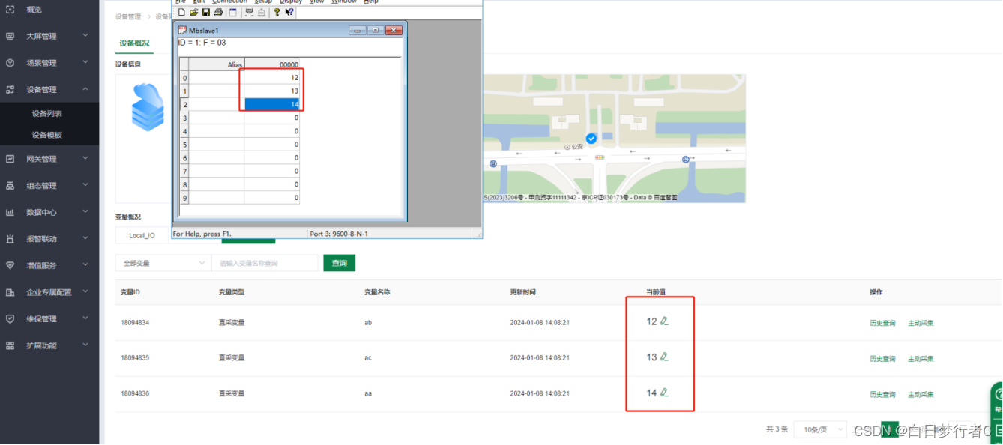1003x445 pixels.
Task: Click the Save diskette icon in Mbslave toolbar
Action: pos(205,12)
